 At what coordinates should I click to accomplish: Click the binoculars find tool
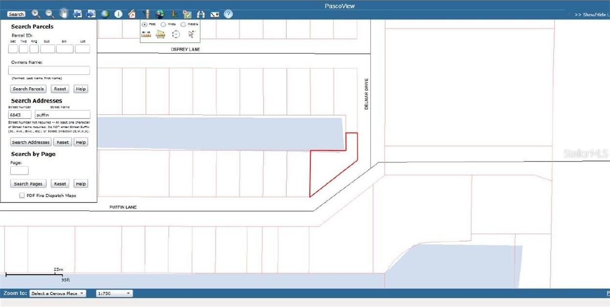point(201,14)
